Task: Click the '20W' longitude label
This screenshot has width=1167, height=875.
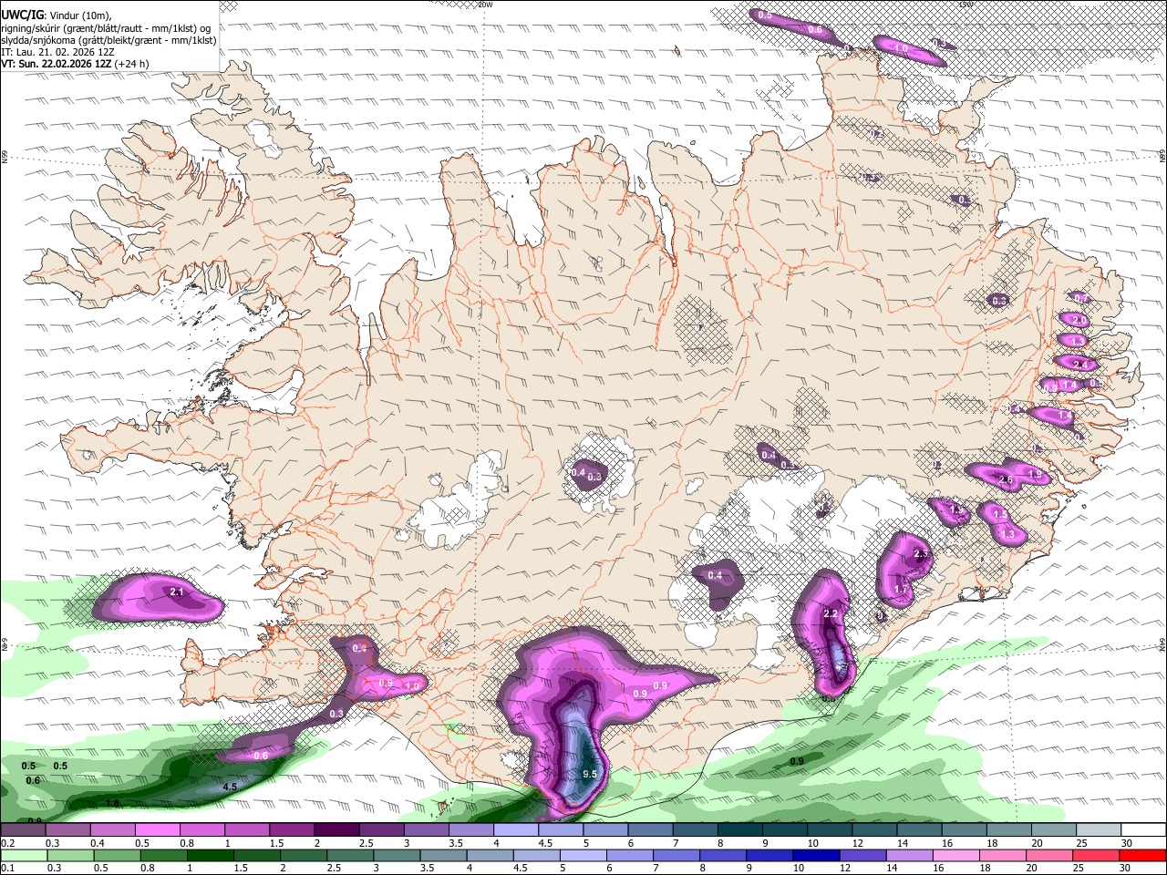Action: tap(485, 5)
